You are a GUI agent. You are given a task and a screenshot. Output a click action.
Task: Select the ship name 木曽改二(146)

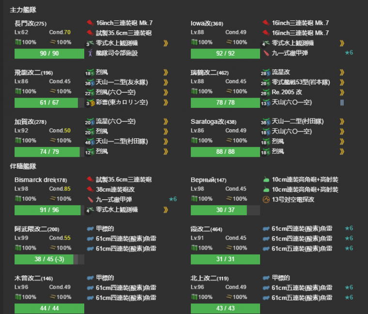(x=33, y=279)
